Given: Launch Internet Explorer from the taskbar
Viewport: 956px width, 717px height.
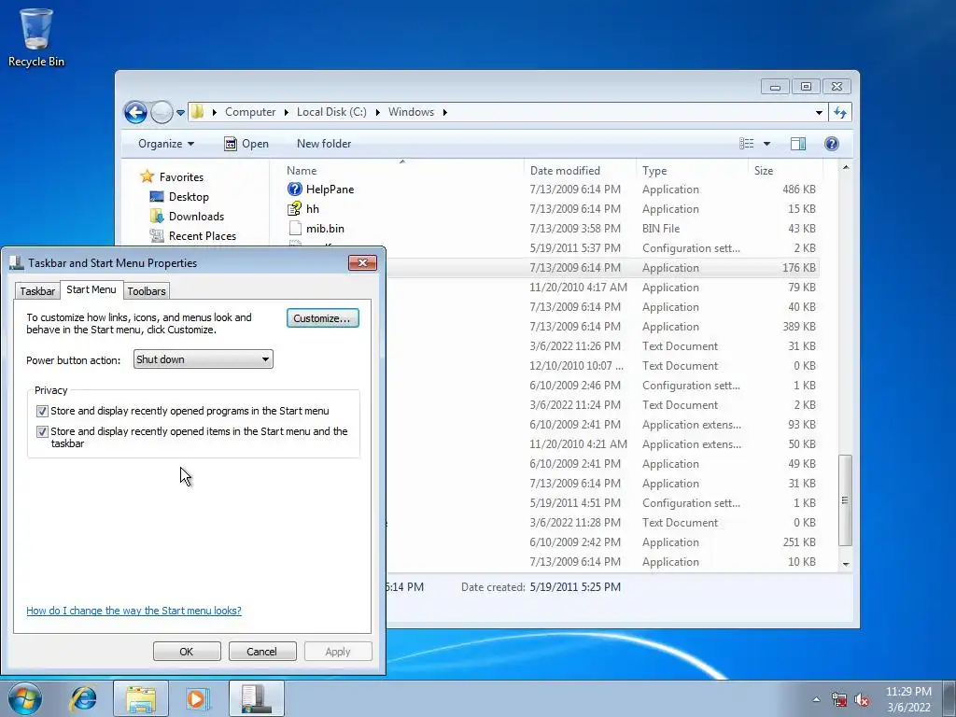Looking at the screenshot, I should [83, 698].
